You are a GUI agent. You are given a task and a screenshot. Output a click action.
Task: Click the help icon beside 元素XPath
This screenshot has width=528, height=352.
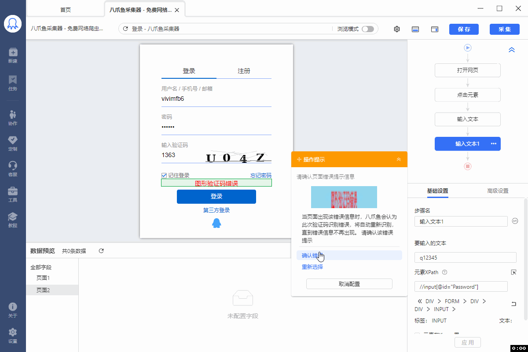click(x=444, y=272)
